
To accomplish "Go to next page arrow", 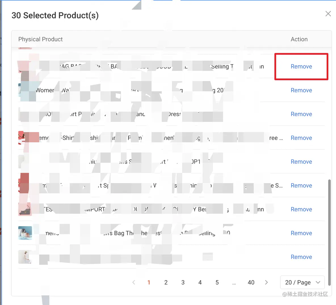I will [x=266, y=282].
